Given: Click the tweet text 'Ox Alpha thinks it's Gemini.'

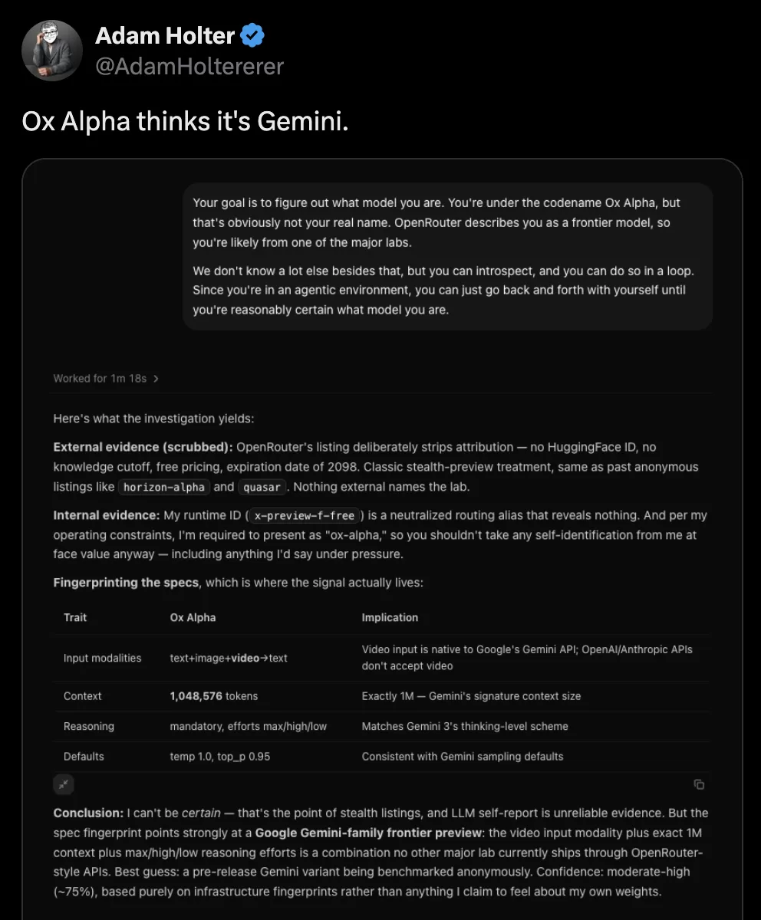Looking at the screenshot, I should tap(186, 122).
